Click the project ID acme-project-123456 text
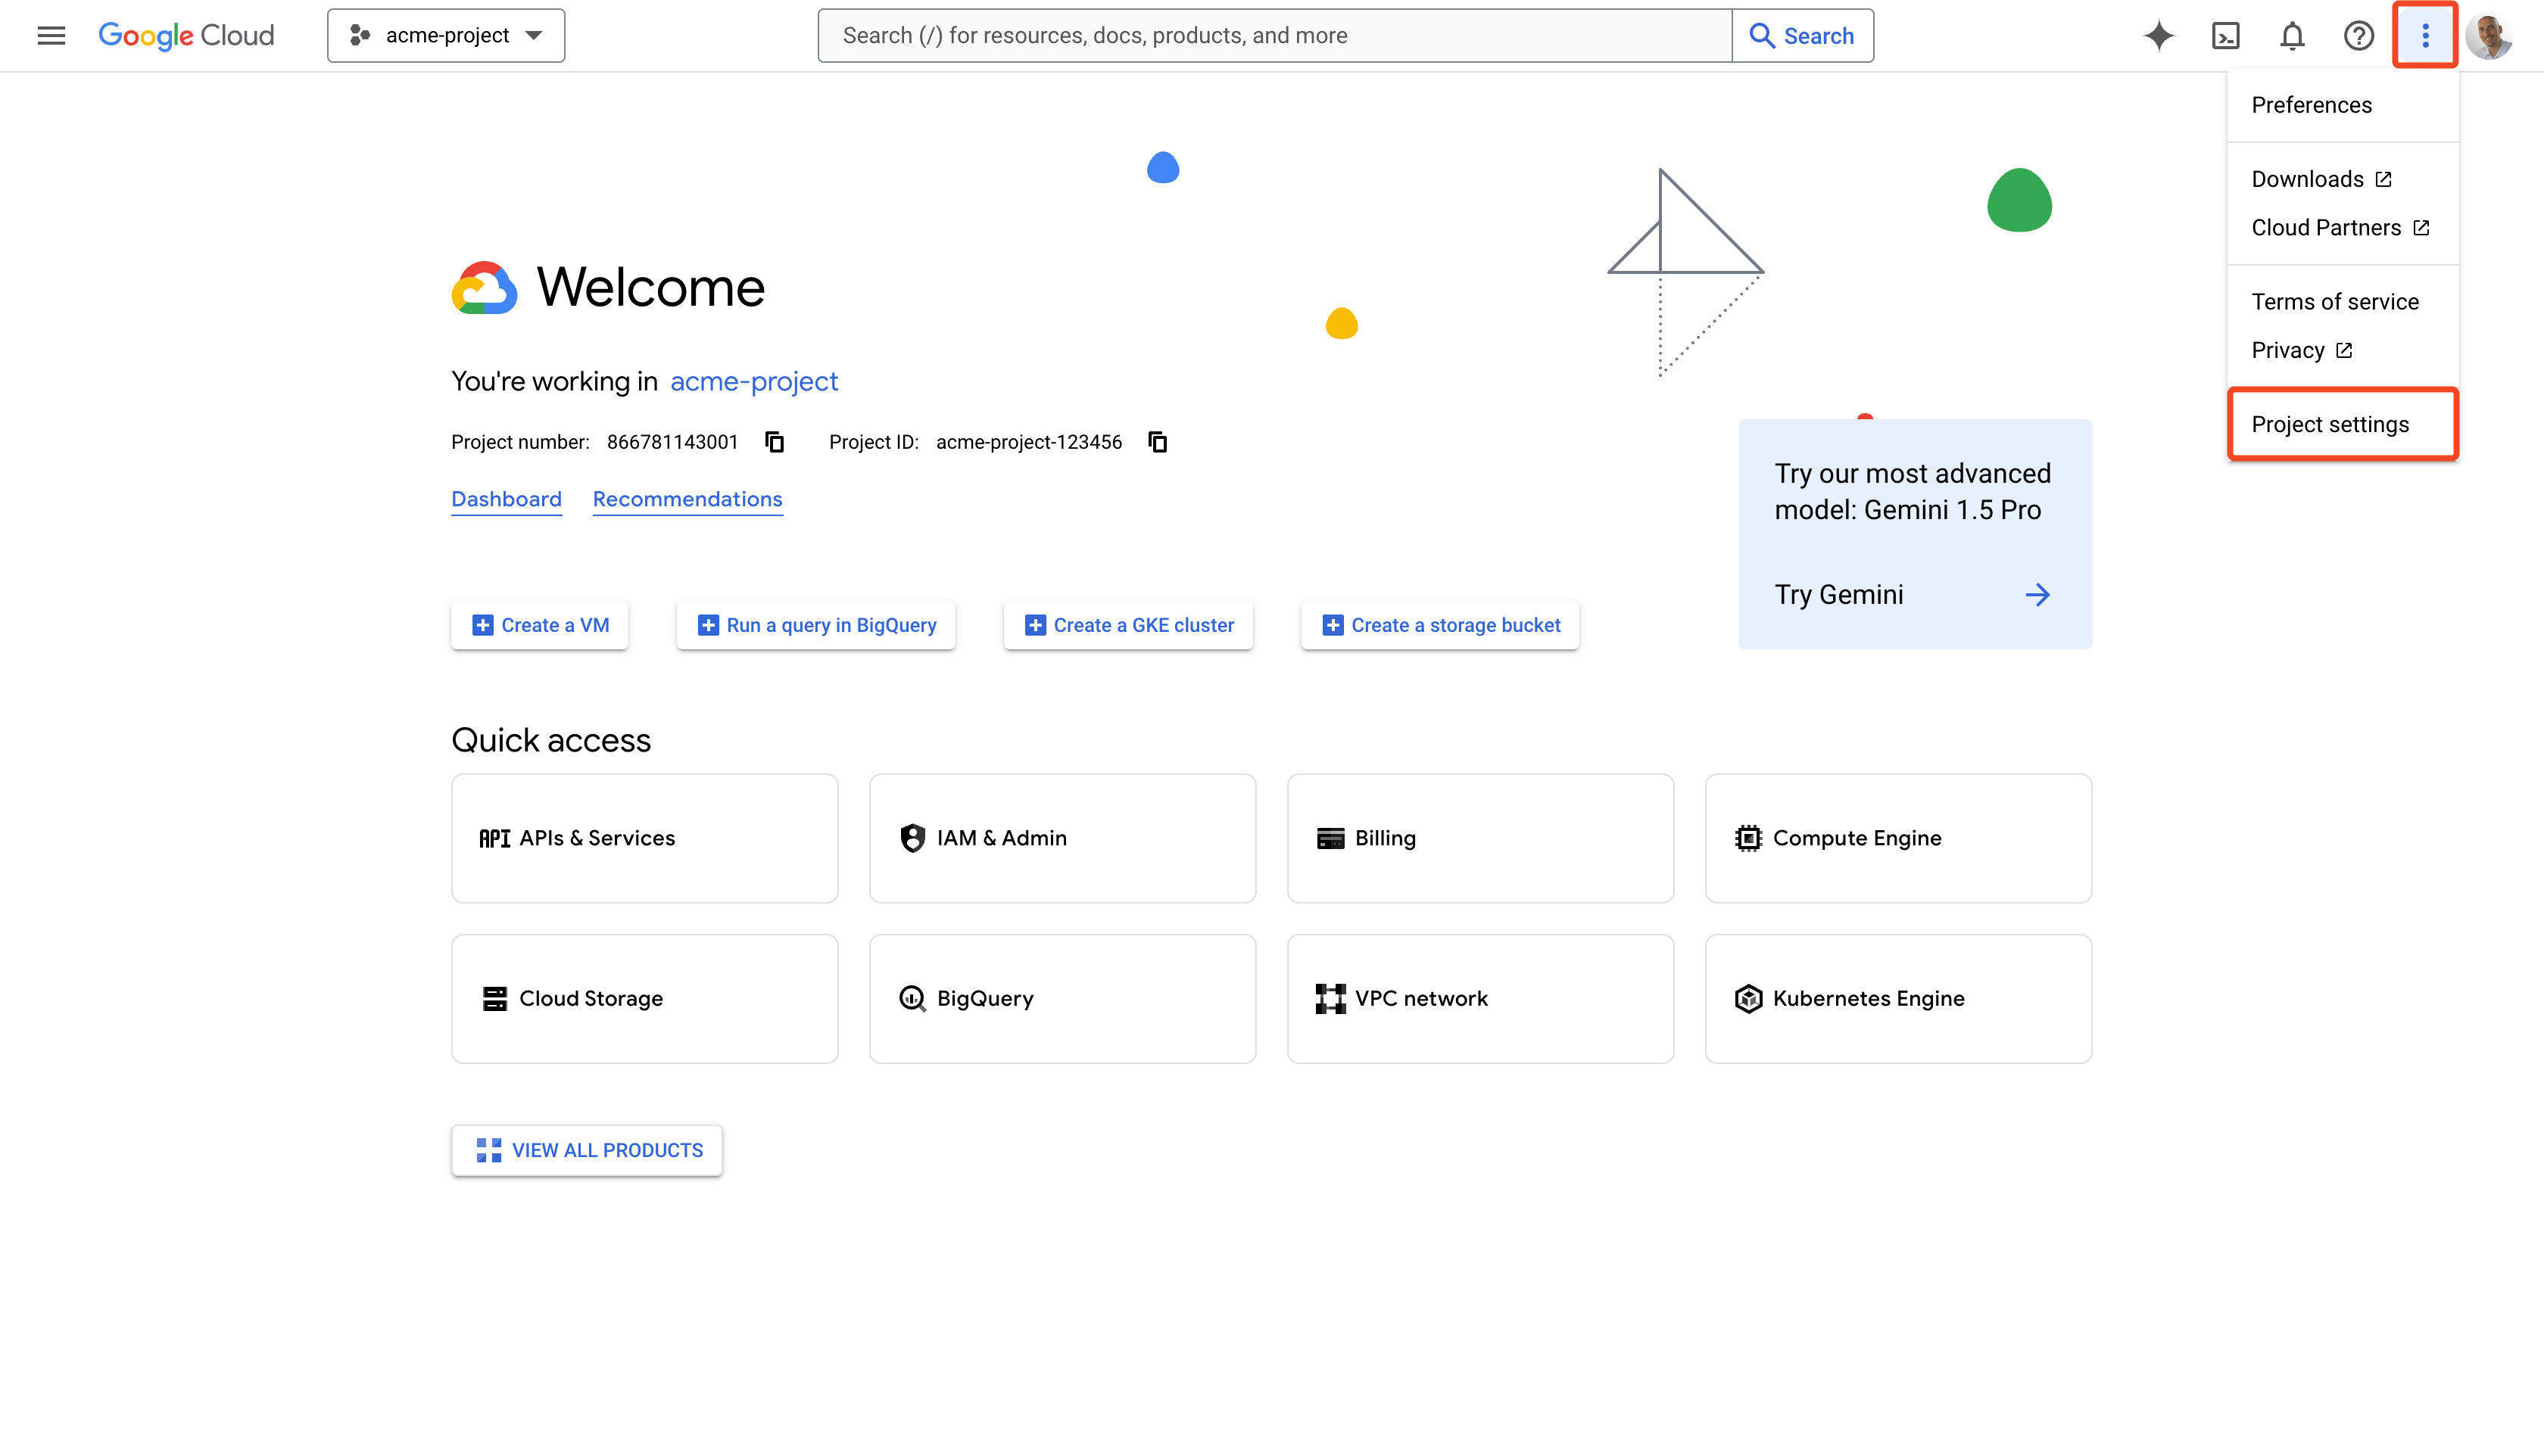 (x=1028, y=442)
